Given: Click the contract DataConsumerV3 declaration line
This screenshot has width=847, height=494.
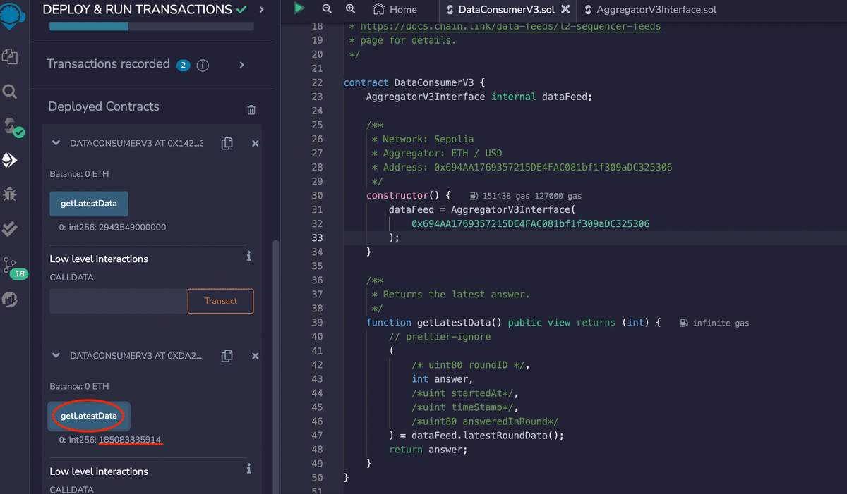Looking at the screenshot, I should click(414, 82).
